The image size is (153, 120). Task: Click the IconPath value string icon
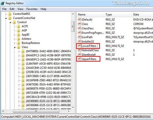(x=79, y=37)
